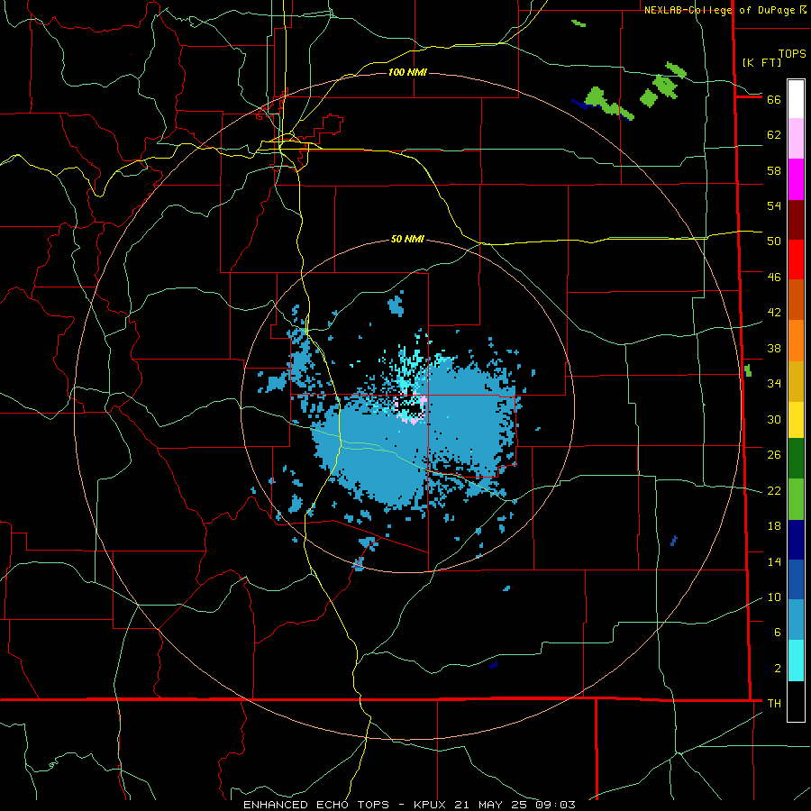The height and width of the screenshot is (811, 811).
Task: Click the dark red maroon legend swatch
Action: [796, 220]
